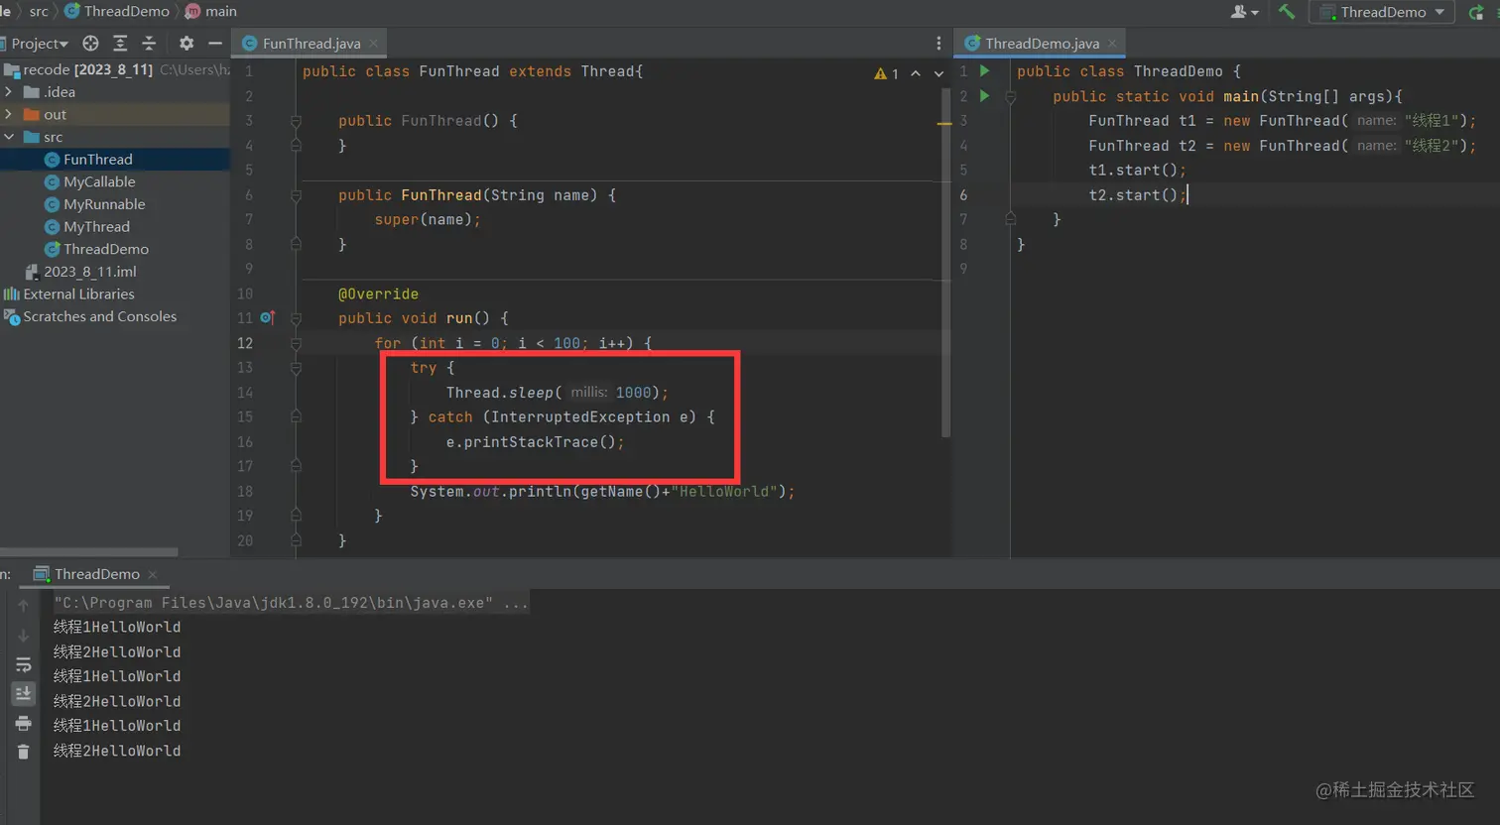Viewport: 1500px width, 825px height.
Task: Click t1.start() in ThreadDemo.java
Action: click(x=1137, y=171)
